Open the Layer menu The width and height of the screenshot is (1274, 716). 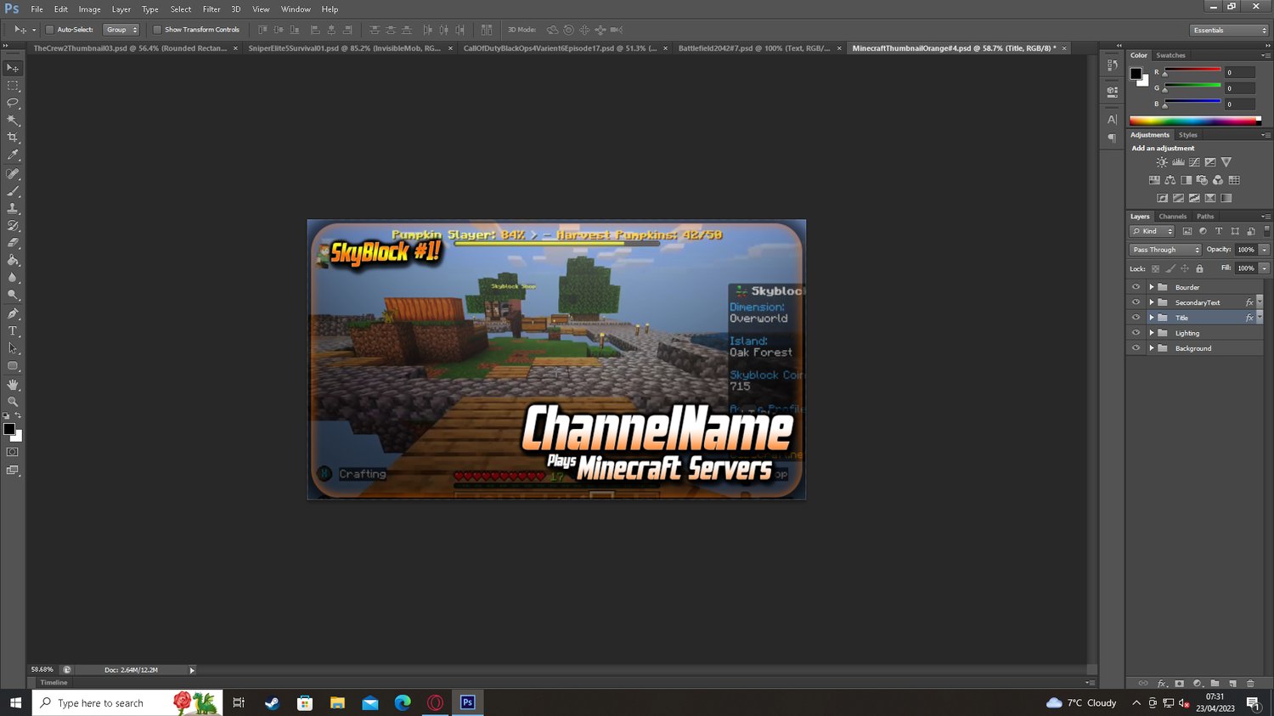pos(121,9)
